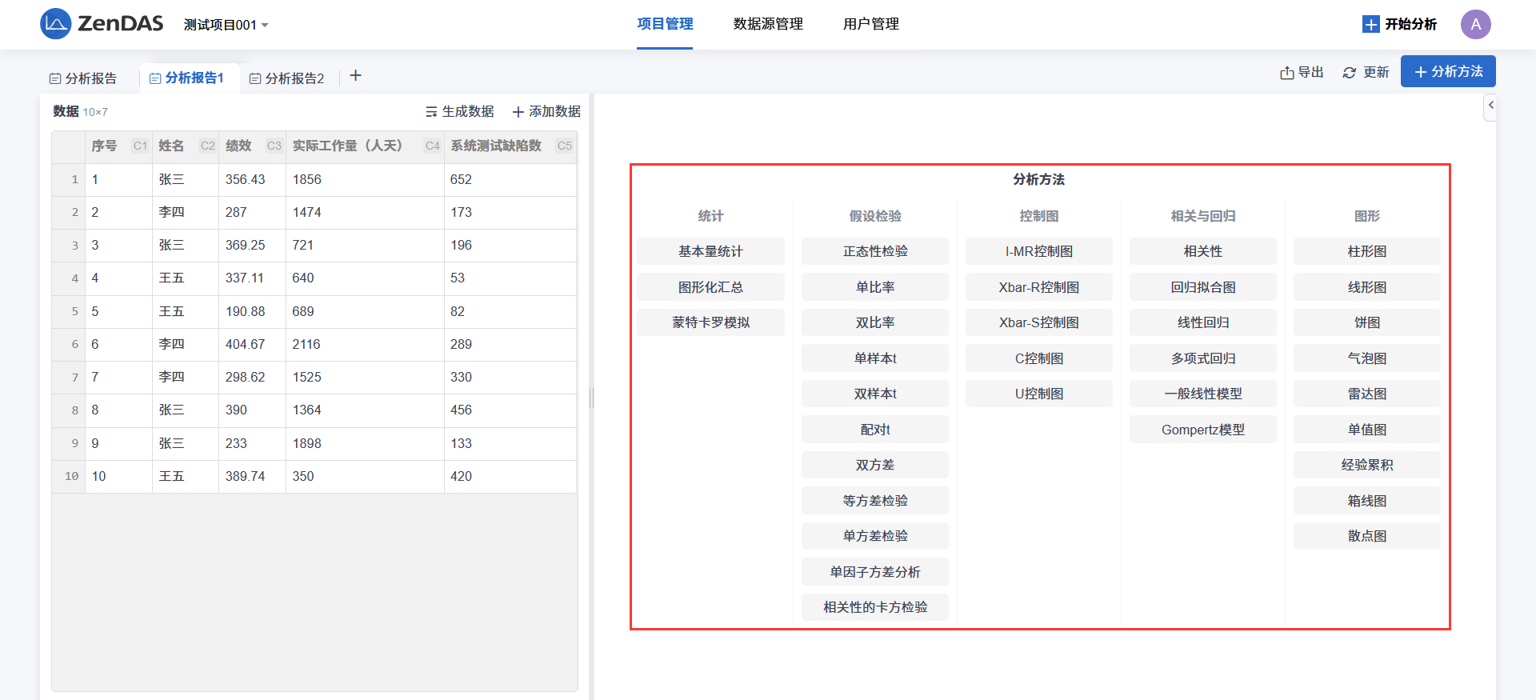Switch to the 分析报告2 tab
Image resolution: width=1536 pixels, height=700 pixels.
[286, 78]
